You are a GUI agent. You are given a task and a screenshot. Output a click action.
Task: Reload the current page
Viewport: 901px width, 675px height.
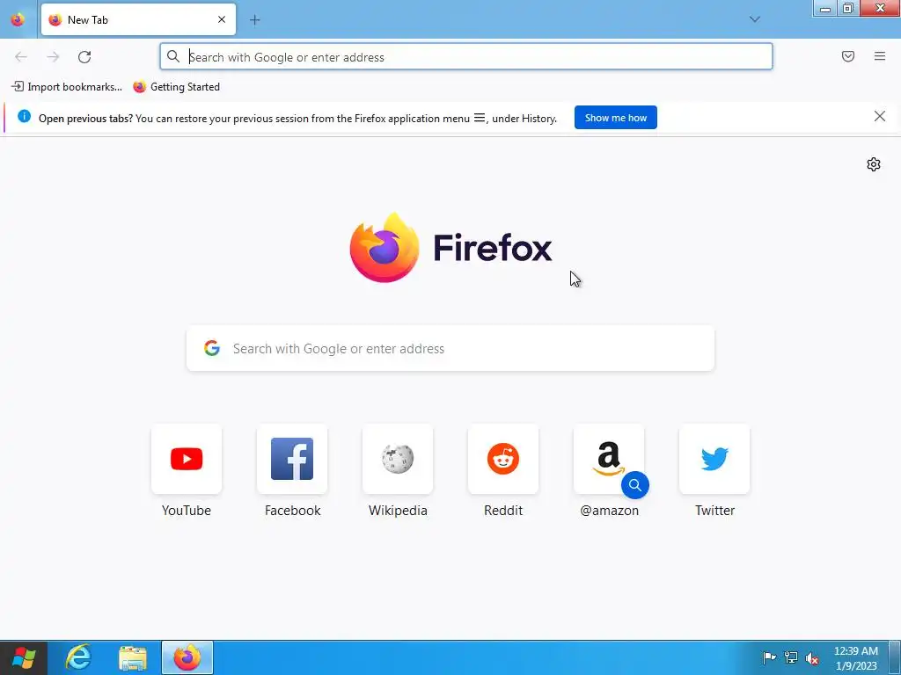[x=84, y=57]
